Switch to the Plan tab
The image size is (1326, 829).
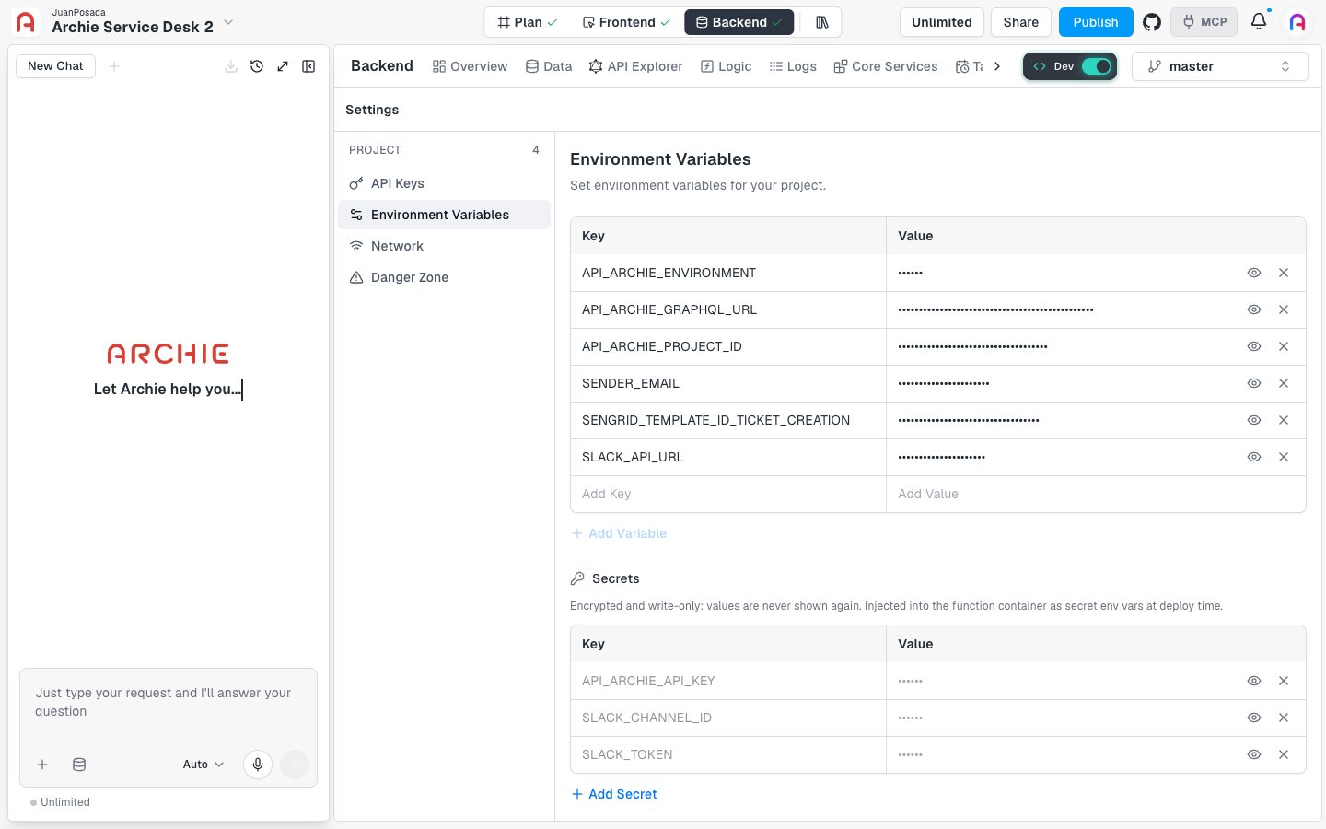tap(528, 22)
